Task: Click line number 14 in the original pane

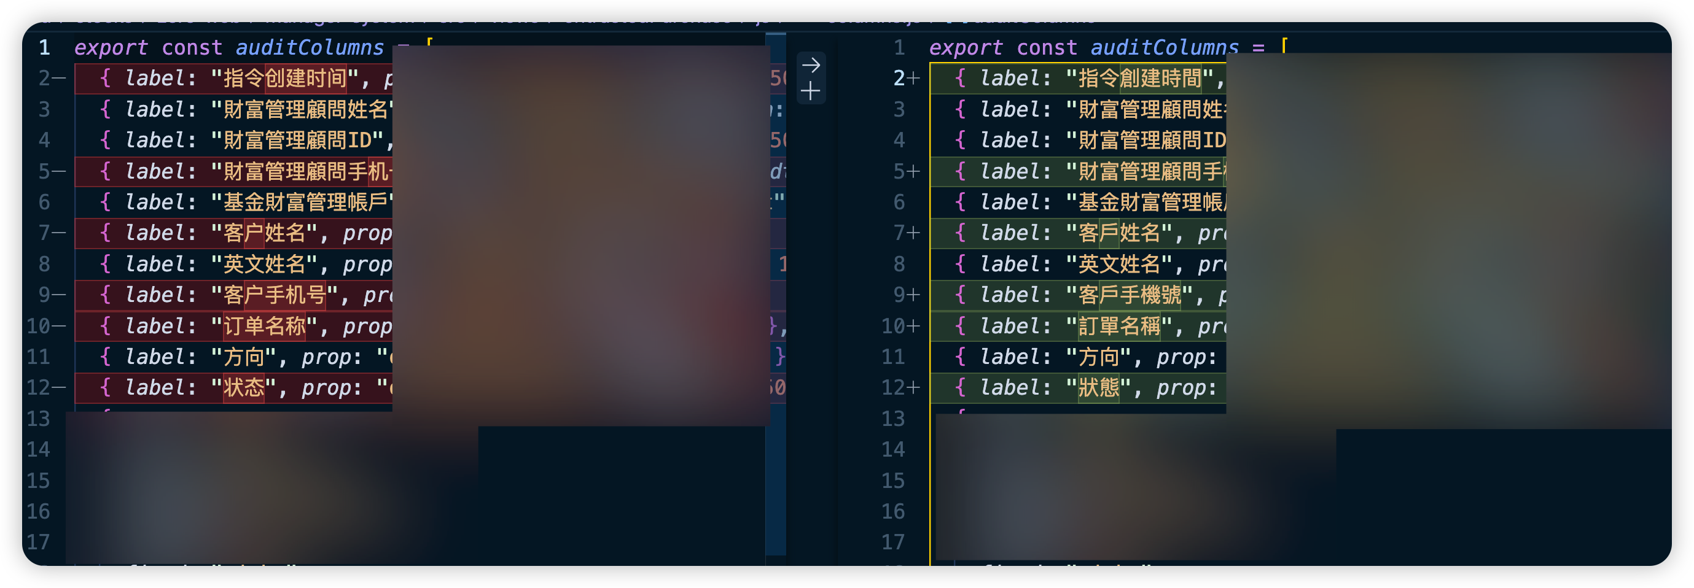Action: [x=37, y=449]
